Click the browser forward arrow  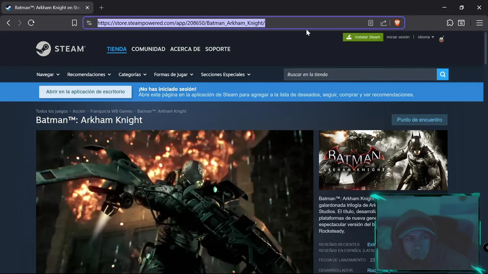pos(19,23)
